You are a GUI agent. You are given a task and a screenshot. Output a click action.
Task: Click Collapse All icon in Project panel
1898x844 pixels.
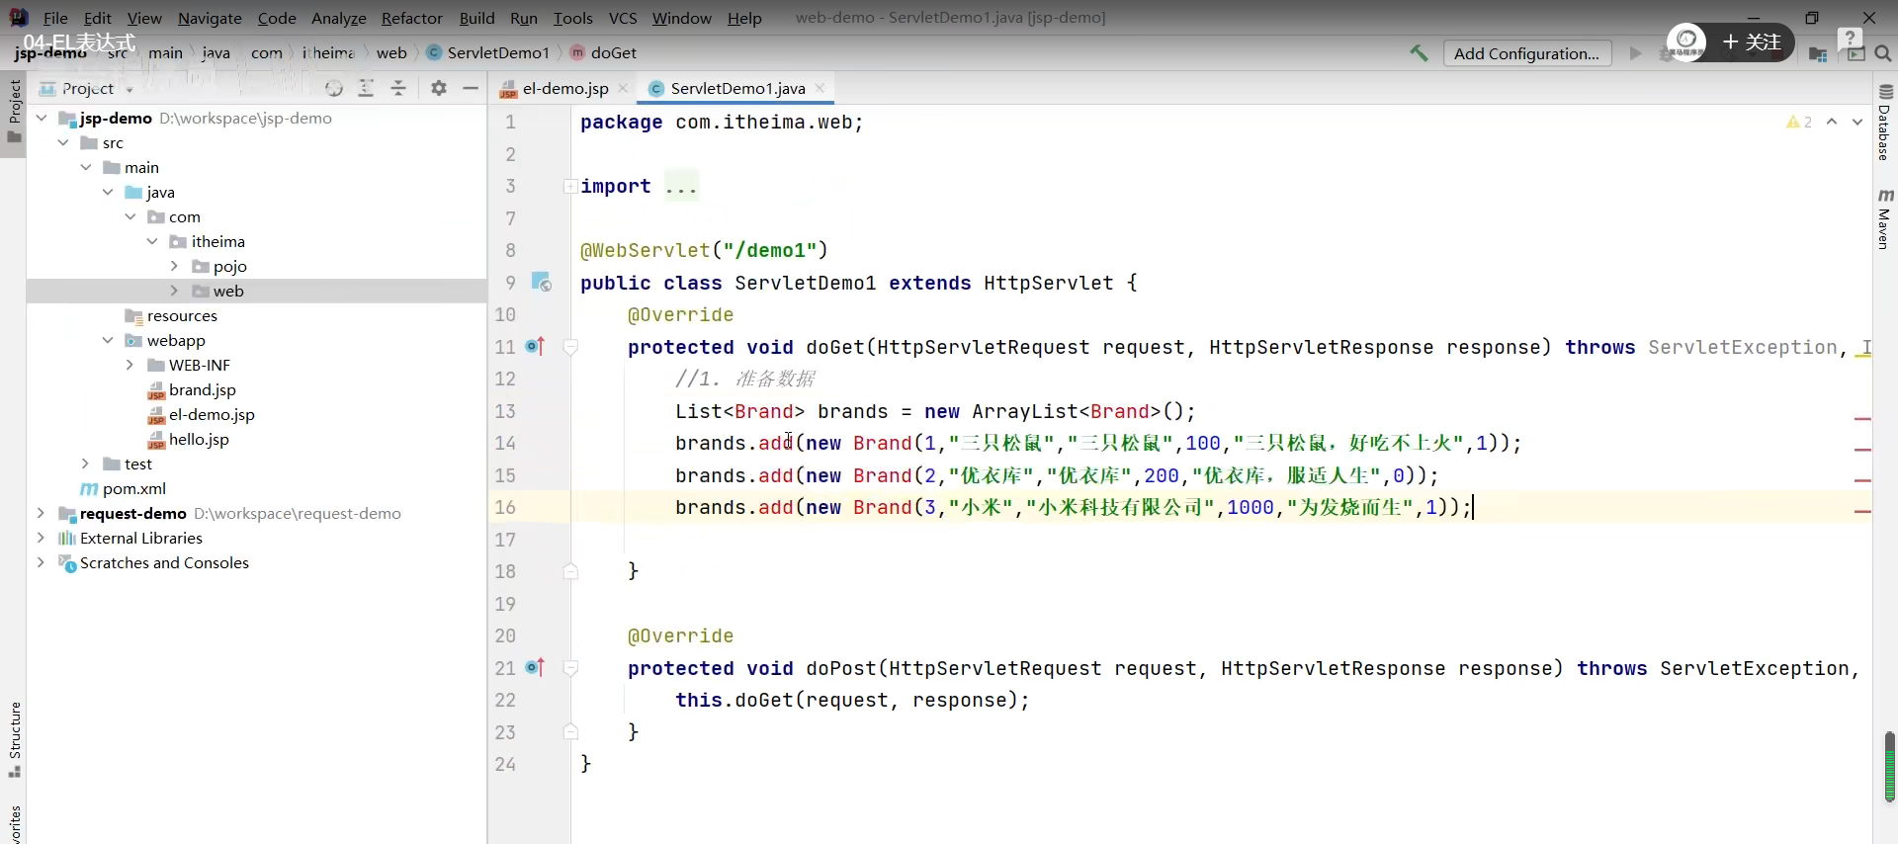point(398,89)
